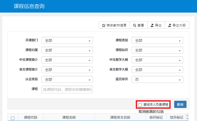Open the 开课部门 dropdown
The image size is (197, 121).
click(67, 41)
